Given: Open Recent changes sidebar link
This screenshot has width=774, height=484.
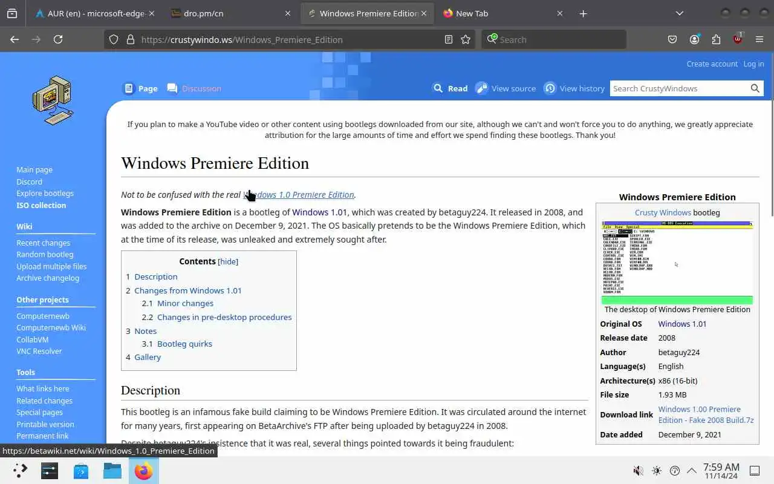Looking at the screenshot, I should click(43, 243).
